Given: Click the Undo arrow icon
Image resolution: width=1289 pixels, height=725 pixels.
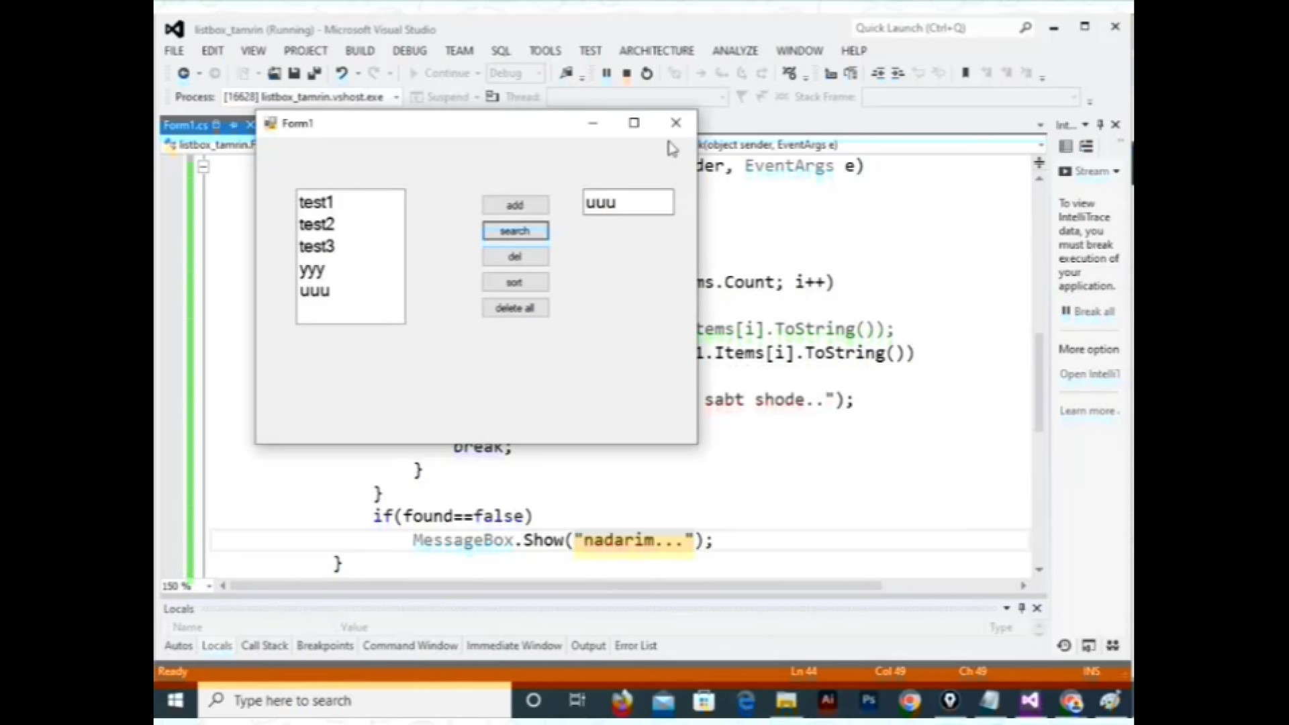Looking at the screenshot, I should pos(341,74).
